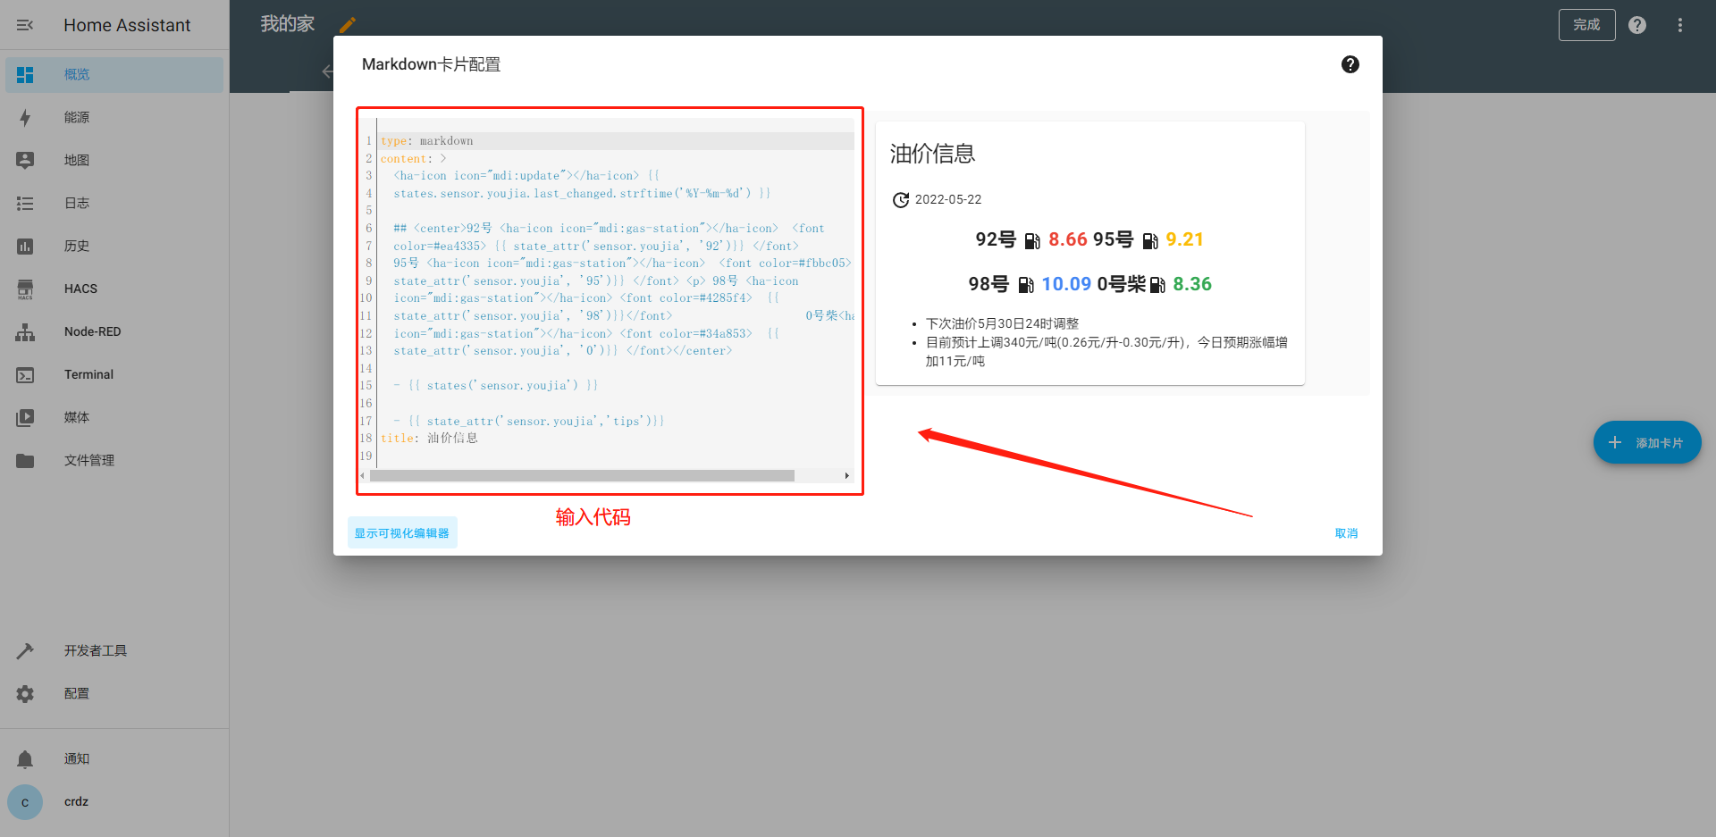1716x837 pixels.
Task: Open 开发者工具 developer tools
Action: (95, 651)
